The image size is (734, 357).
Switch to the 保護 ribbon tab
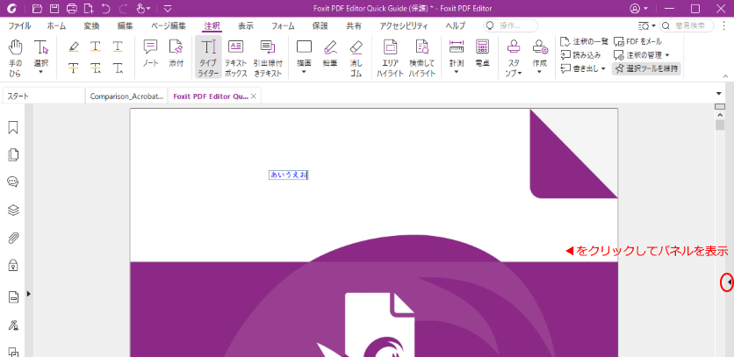tap(320, 25)
